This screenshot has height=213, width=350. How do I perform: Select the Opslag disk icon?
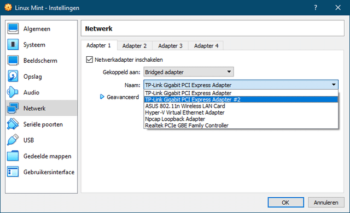tap(13, 76)
